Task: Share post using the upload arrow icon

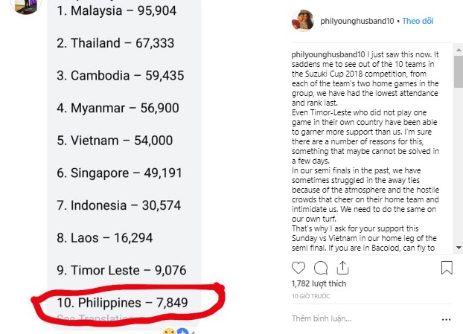Action: tap(342, 268)
